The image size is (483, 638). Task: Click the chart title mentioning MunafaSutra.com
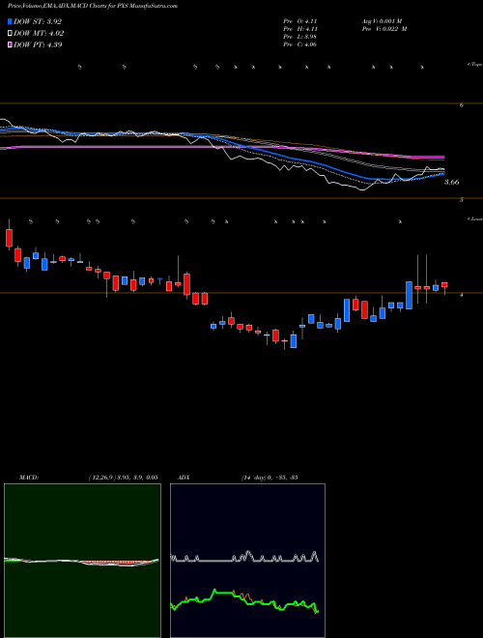click(93, 7)
